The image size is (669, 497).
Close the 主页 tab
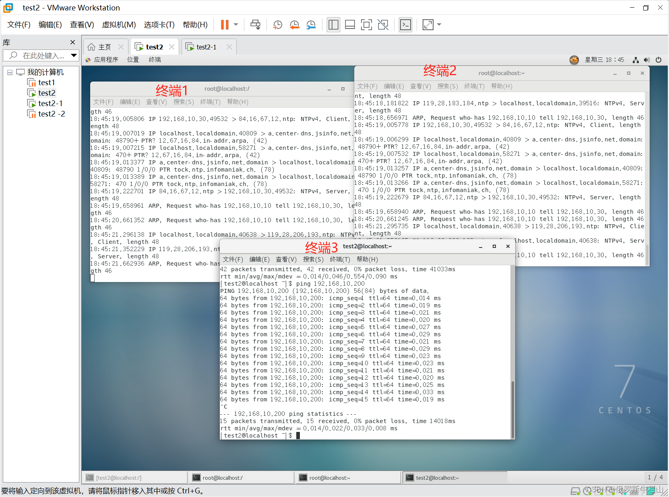pyautogui.click(x=121, y=47)
